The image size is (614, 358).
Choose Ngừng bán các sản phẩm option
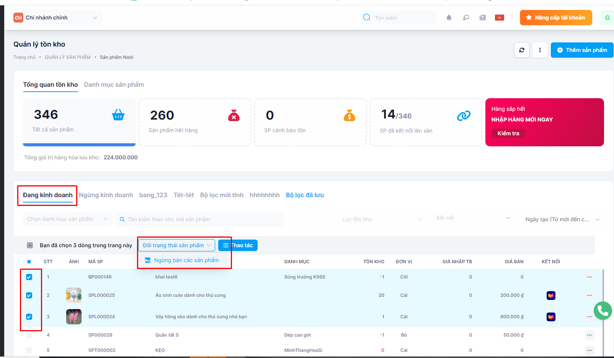click(186, 260)
